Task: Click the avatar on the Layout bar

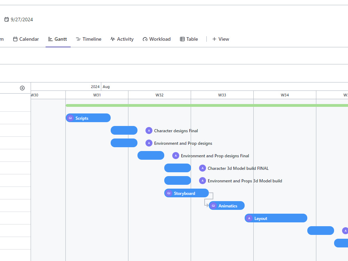Action: [249, 219]
